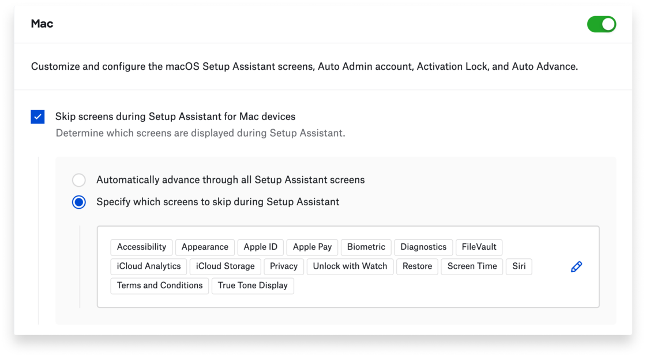Select the iCloud Storage tag

tap(225, 266)
